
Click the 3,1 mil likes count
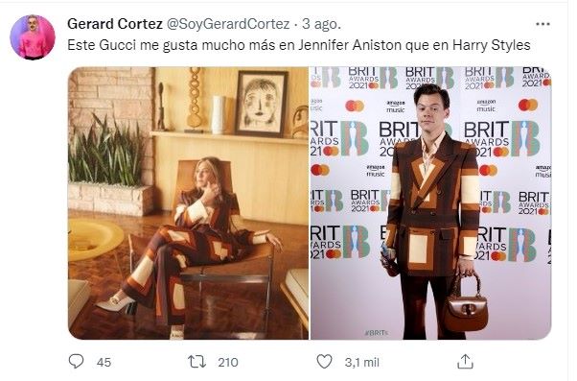pos(361,362)
